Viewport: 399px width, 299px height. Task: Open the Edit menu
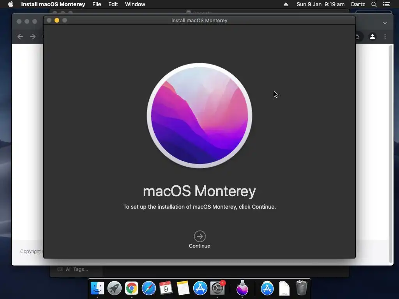(x=113, y=4)
